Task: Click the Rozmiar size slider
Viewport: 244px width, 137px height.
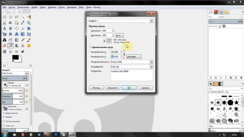Action: tap(13, 91)
